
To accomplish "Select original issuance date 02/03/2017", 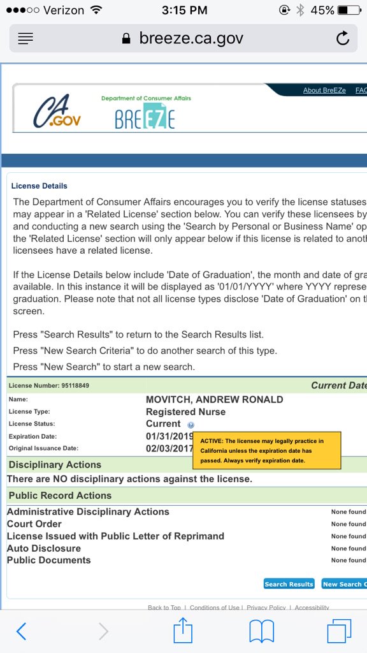I will (169, 448).
